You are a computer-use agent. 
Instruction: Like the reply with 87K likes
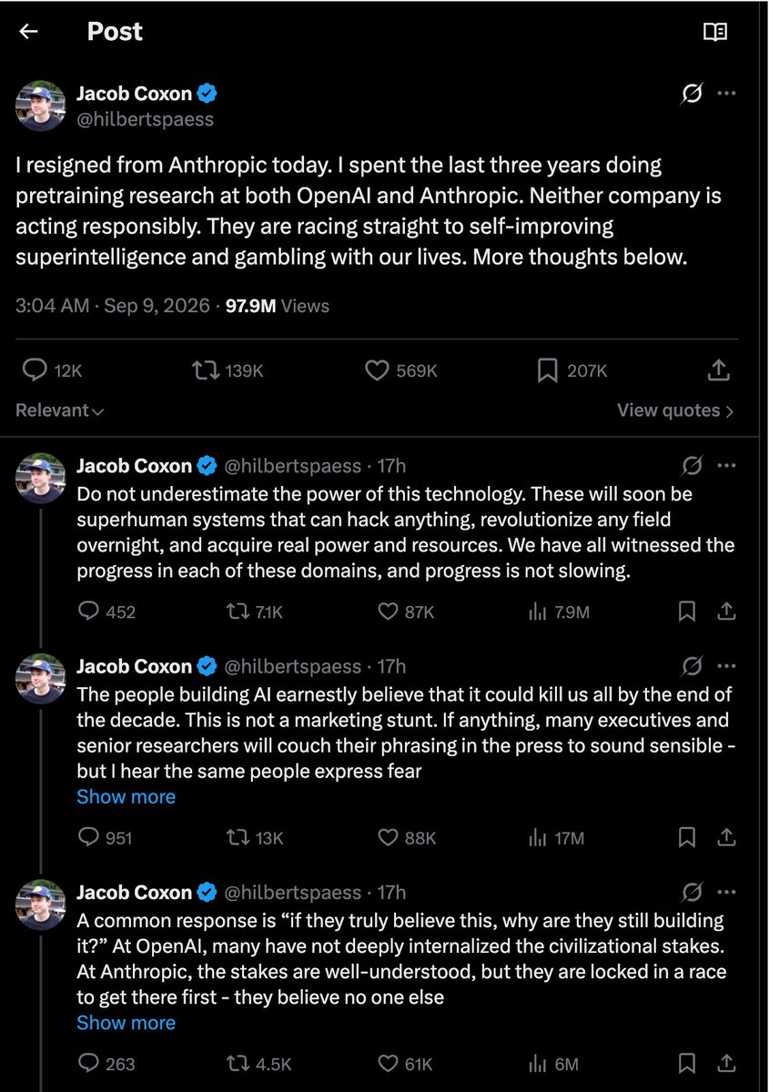(406, 612)
